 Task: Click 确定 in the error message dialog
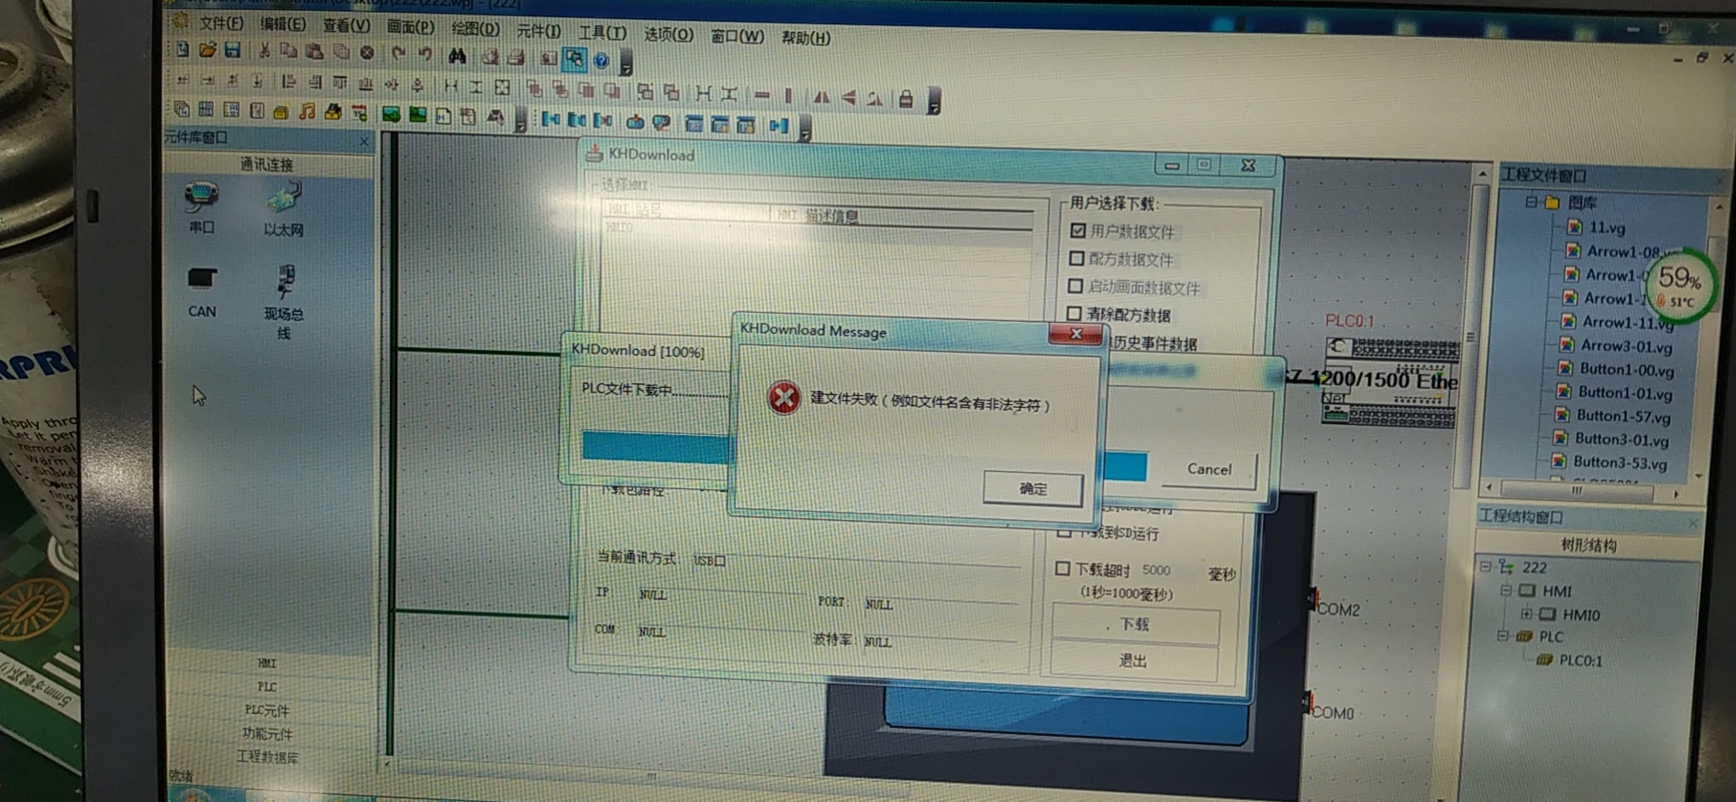(x=1033, y=489)
